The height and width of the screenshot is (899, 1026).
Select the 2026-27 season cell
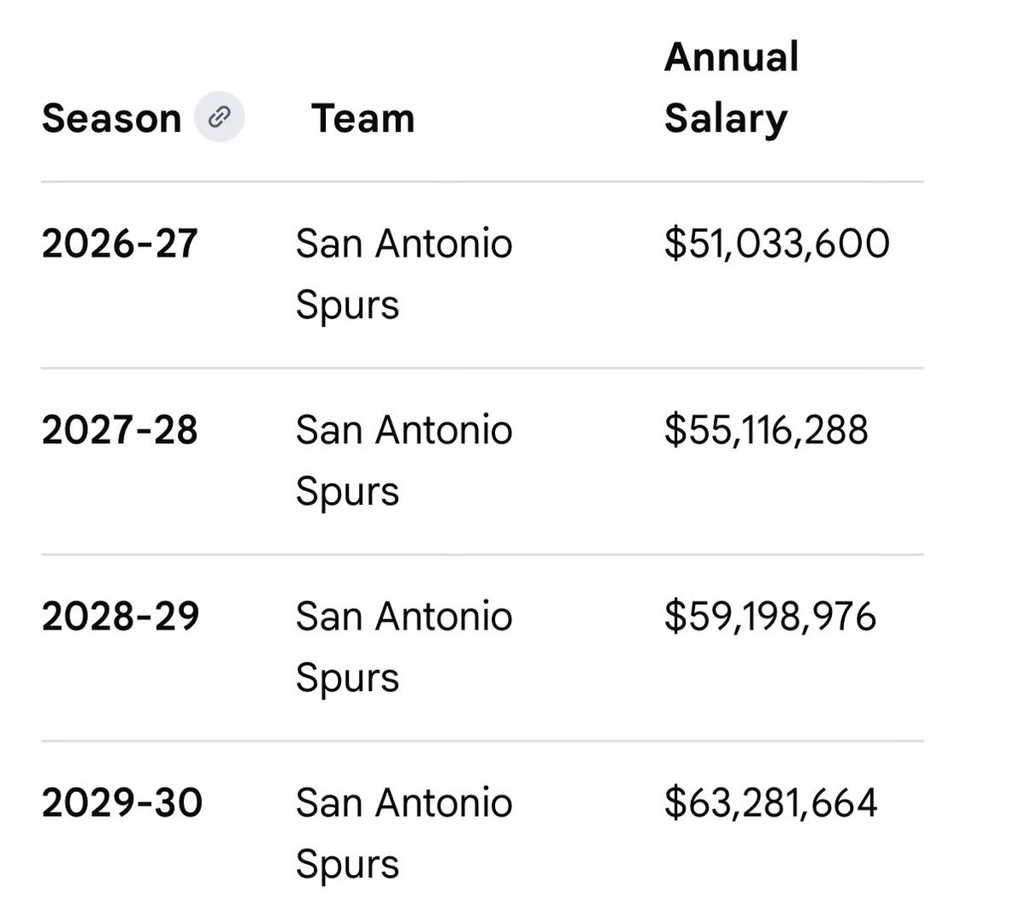pyautogui.click(x=120, y=244)
